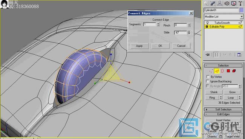This screenshot has height=139, width=245.
Task: Click the Grow selection button
Action: [232, 92]
